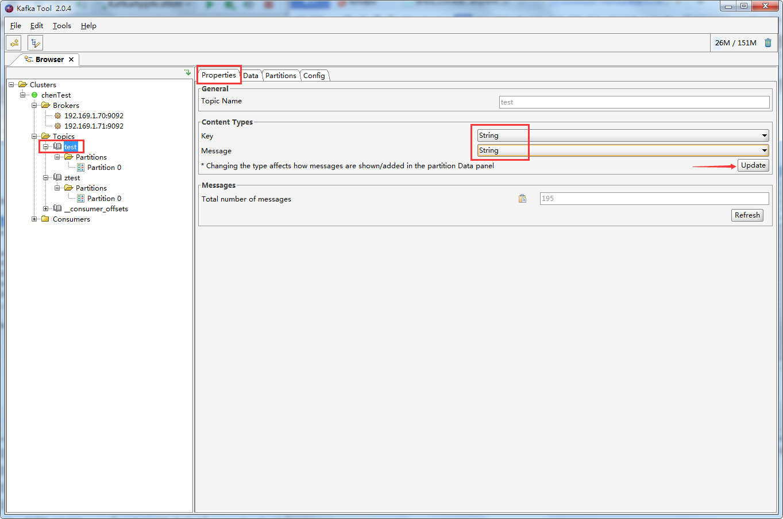This screenshot has height=519, width=783.
Task: Click the Update button
Action: (x=753, y=165)
